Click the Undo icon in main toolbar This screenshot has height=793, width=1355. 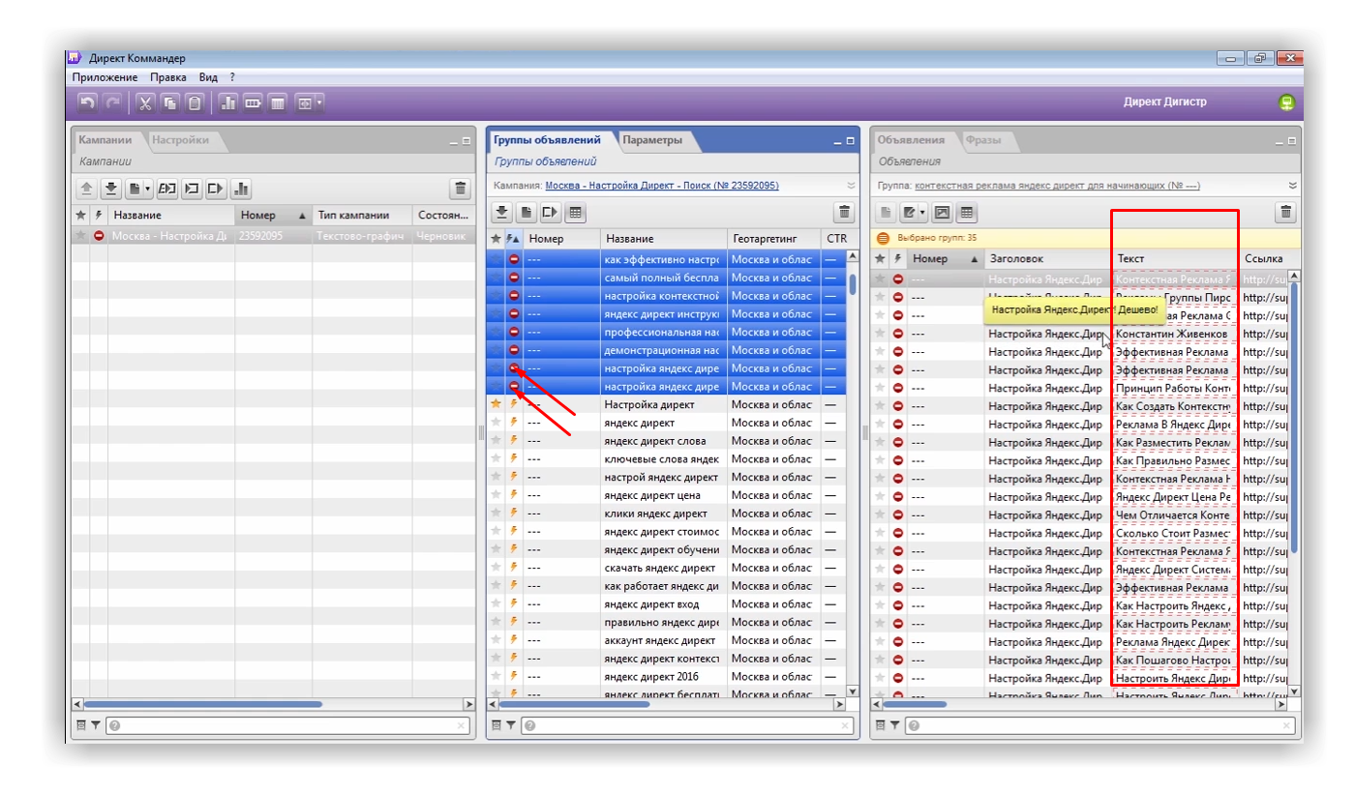(x=88, y=102)
